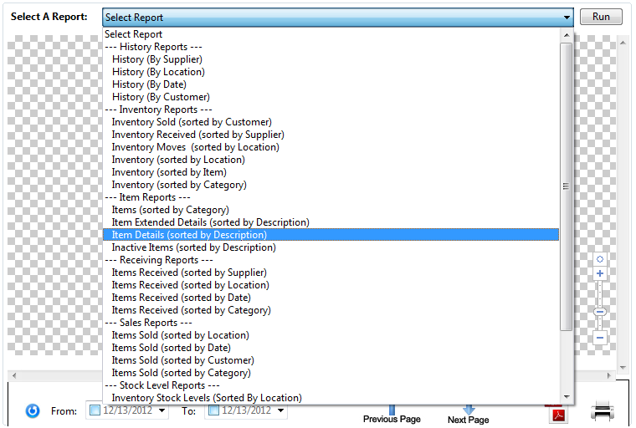The width and height of the screenshot is (636, 428).
Task: Click the zoom reset circle icon
Action: tap(600, 259)
